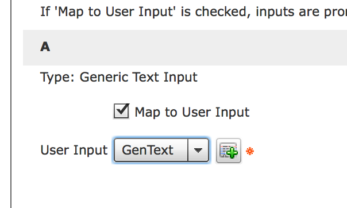Image resolution: width=347 pixels, height=208 pixels.
Task: Uncheck the Map to User Input checkbox
Action: 121,111
